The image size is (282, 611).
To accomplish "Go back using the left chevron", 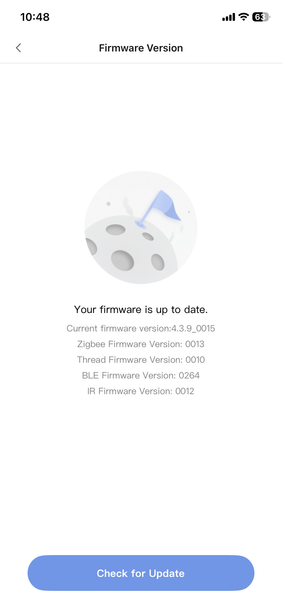I will (x=19, y=48).
